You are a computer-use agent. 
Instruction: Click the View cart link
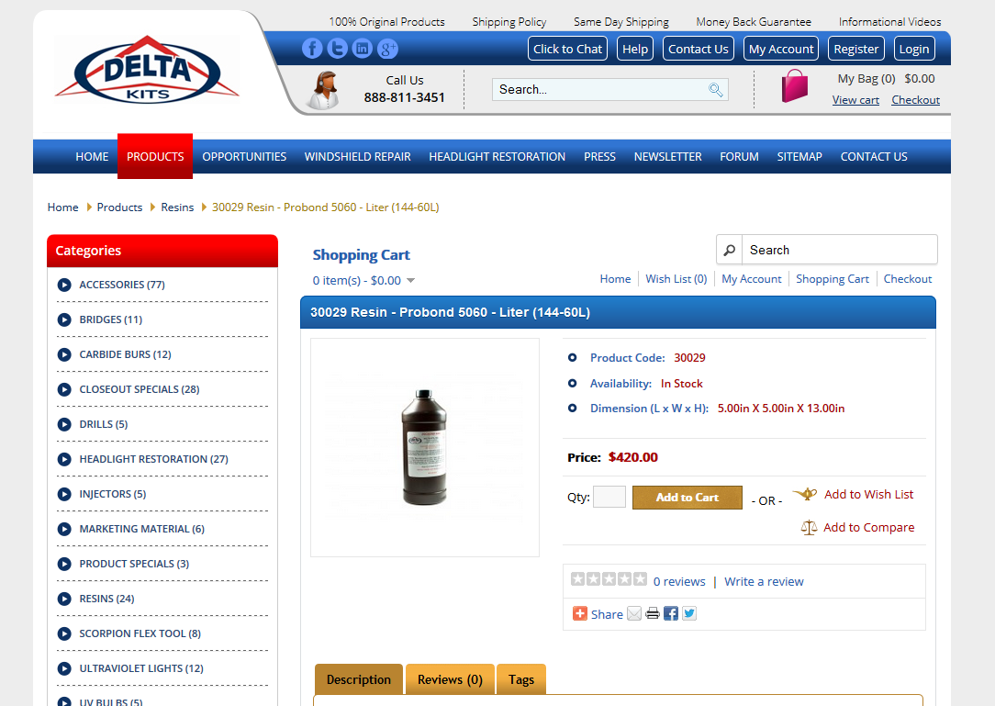point(855,100)
